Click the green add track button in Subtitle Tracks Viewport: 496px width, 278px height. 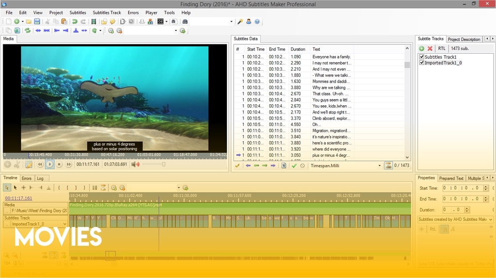pos(422,48)
